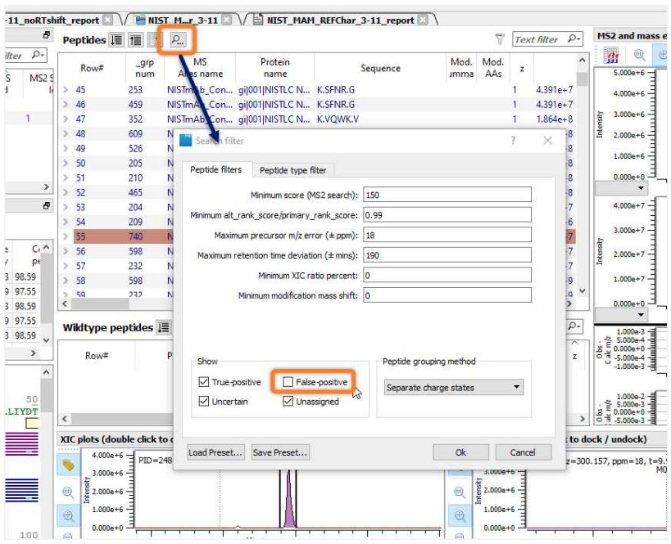
Task: Click Minimum XIC ratio percent field
Action: (447, 275)
